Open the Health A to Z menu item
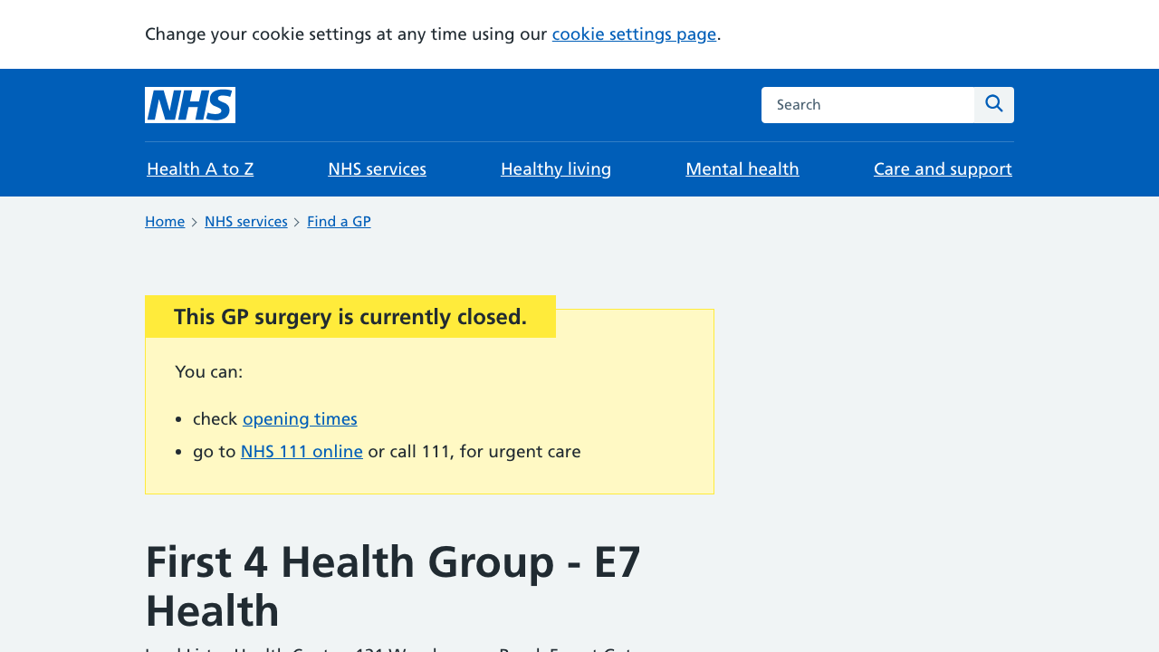 tap(200, 169)
